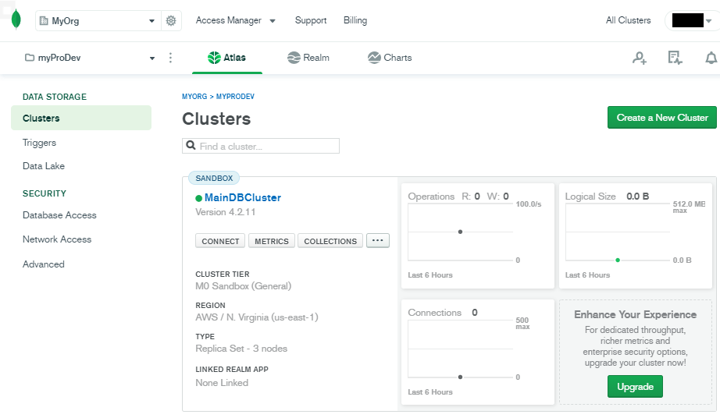Image resolution: width=720 pixels, height=418 pixels.
Task: Open the MainDBCluster link
Action: 242,197
